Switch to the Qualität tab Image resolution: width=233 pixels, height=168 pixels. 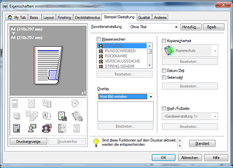pyautogui.click(x=144, y=18)
